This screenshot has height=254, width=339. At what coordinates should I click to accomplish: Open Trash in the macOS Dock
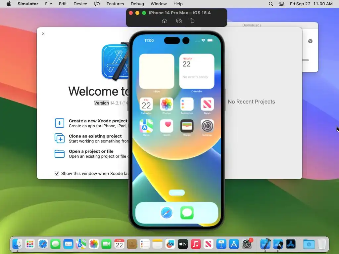(x=322, y=244)
